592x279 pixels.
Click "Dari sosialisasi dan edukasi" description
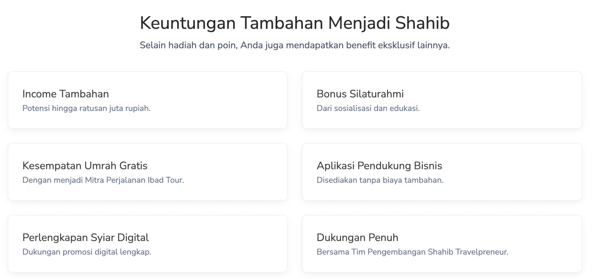point(368,108)
